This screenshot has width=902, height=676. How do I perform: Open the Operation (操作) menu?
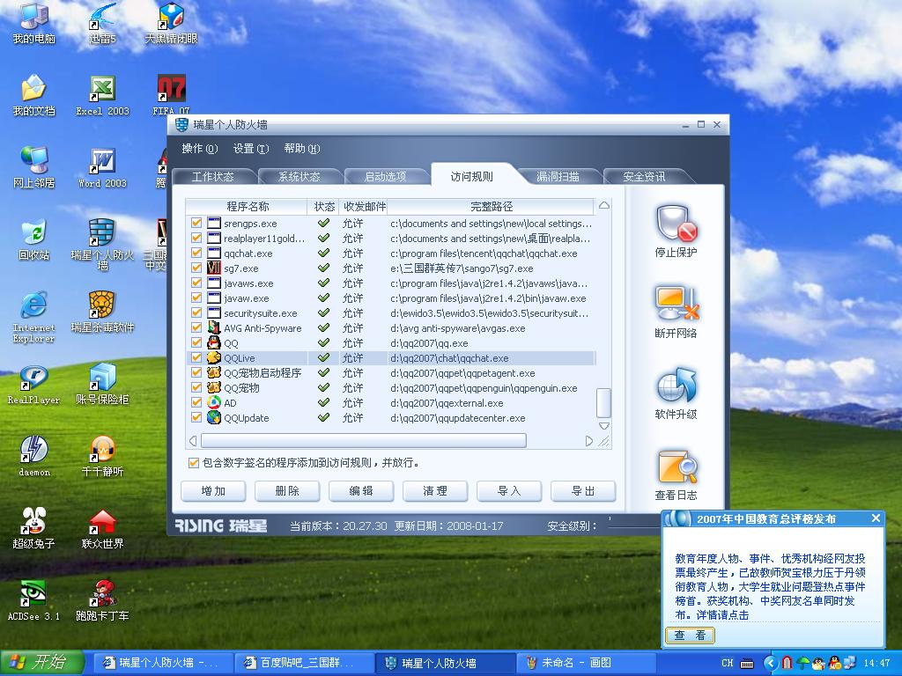199,148
